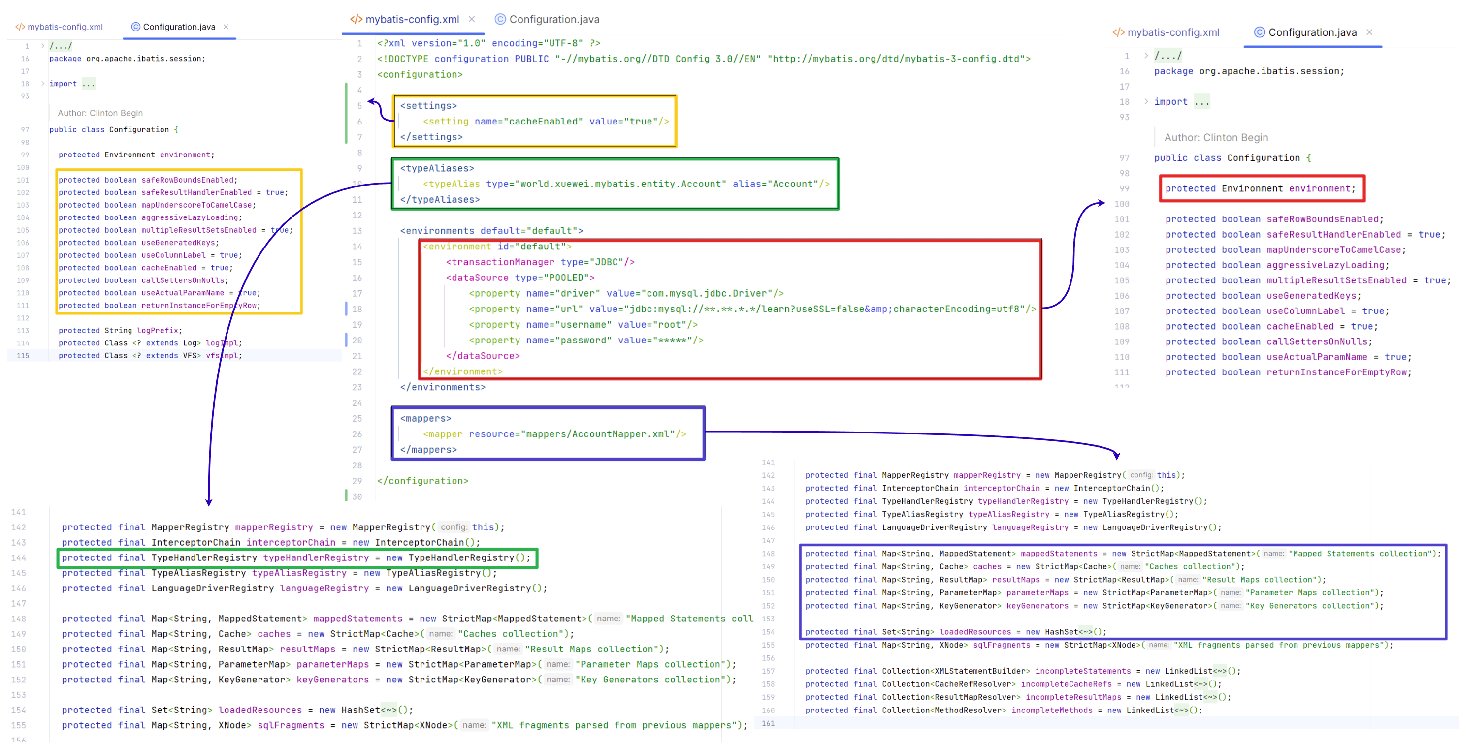
Task: Close the left Configuration.java tab
Action: [226, 27]
